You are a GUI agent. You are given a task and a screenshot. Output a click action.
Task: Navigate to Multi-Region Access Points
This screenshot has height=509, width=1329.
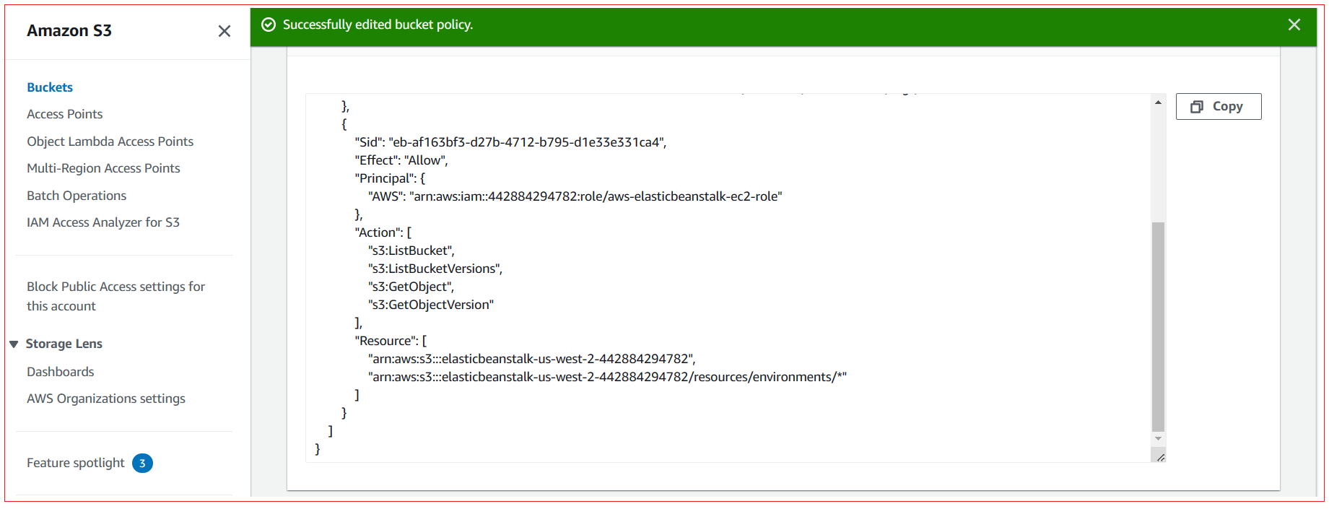(x=103, y=168)
